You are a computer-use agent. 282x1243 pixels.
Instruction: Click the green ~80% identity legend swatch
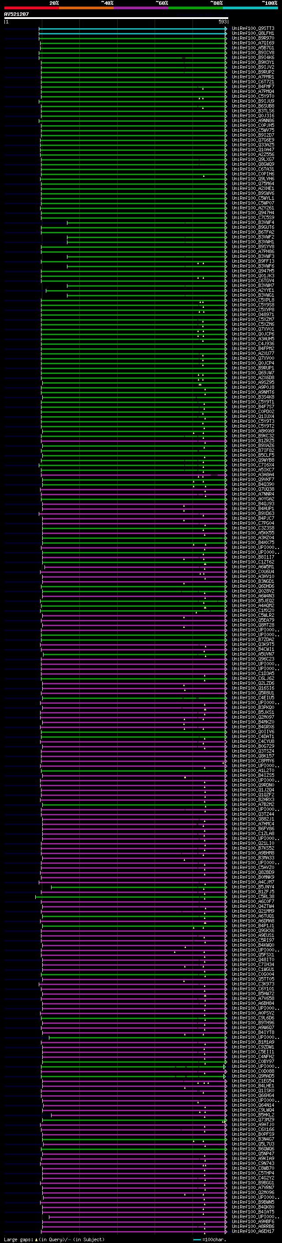pyautogui.click(x=196, y=8)
